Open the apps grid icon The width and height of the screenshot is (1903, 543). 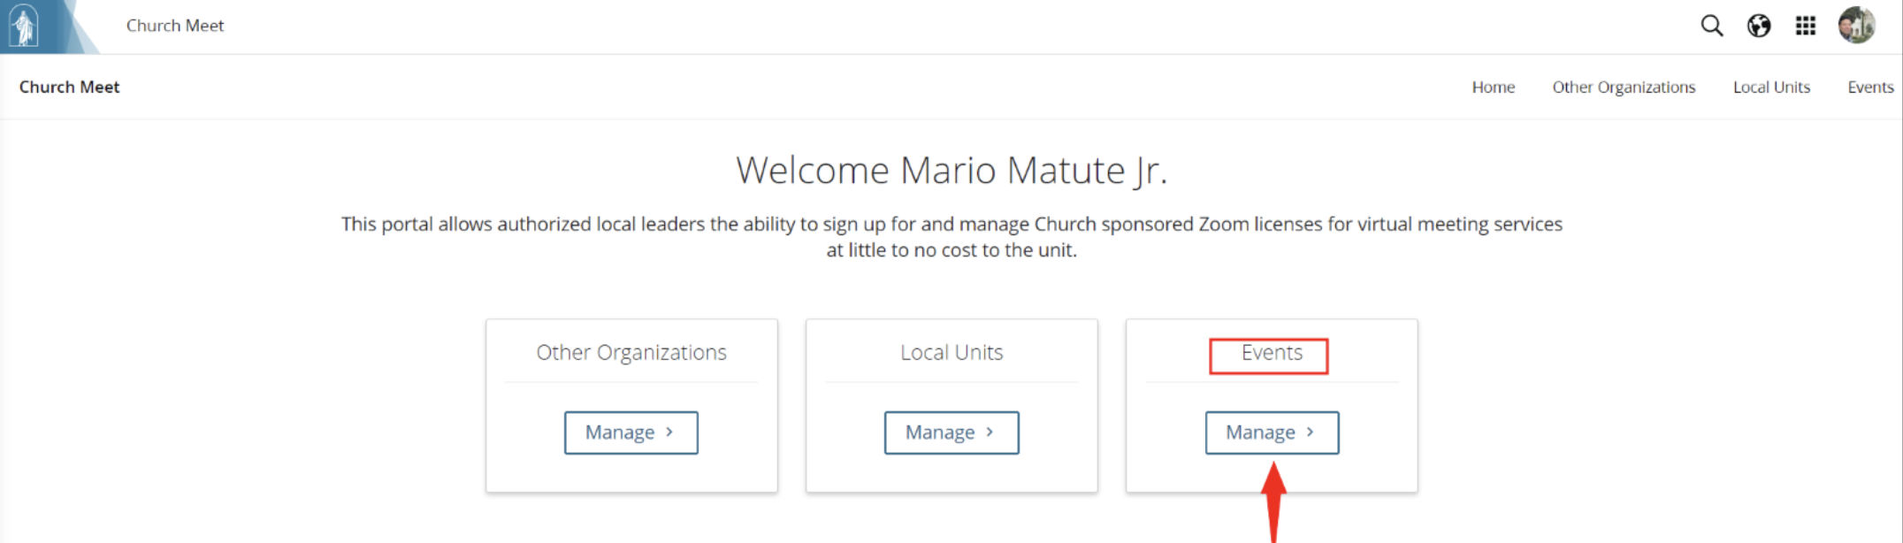point(1806,26)
